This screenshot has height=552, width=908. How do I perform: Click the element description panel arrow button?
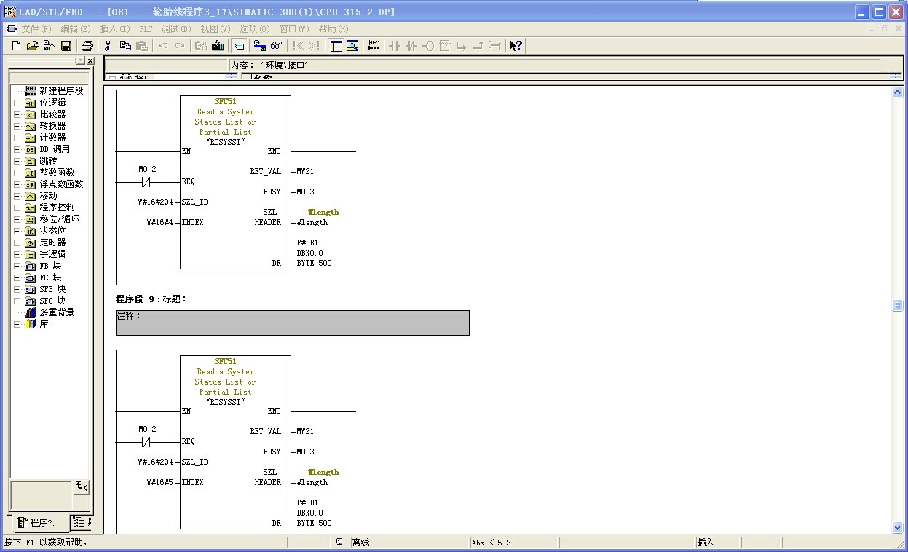pos(82,486)
